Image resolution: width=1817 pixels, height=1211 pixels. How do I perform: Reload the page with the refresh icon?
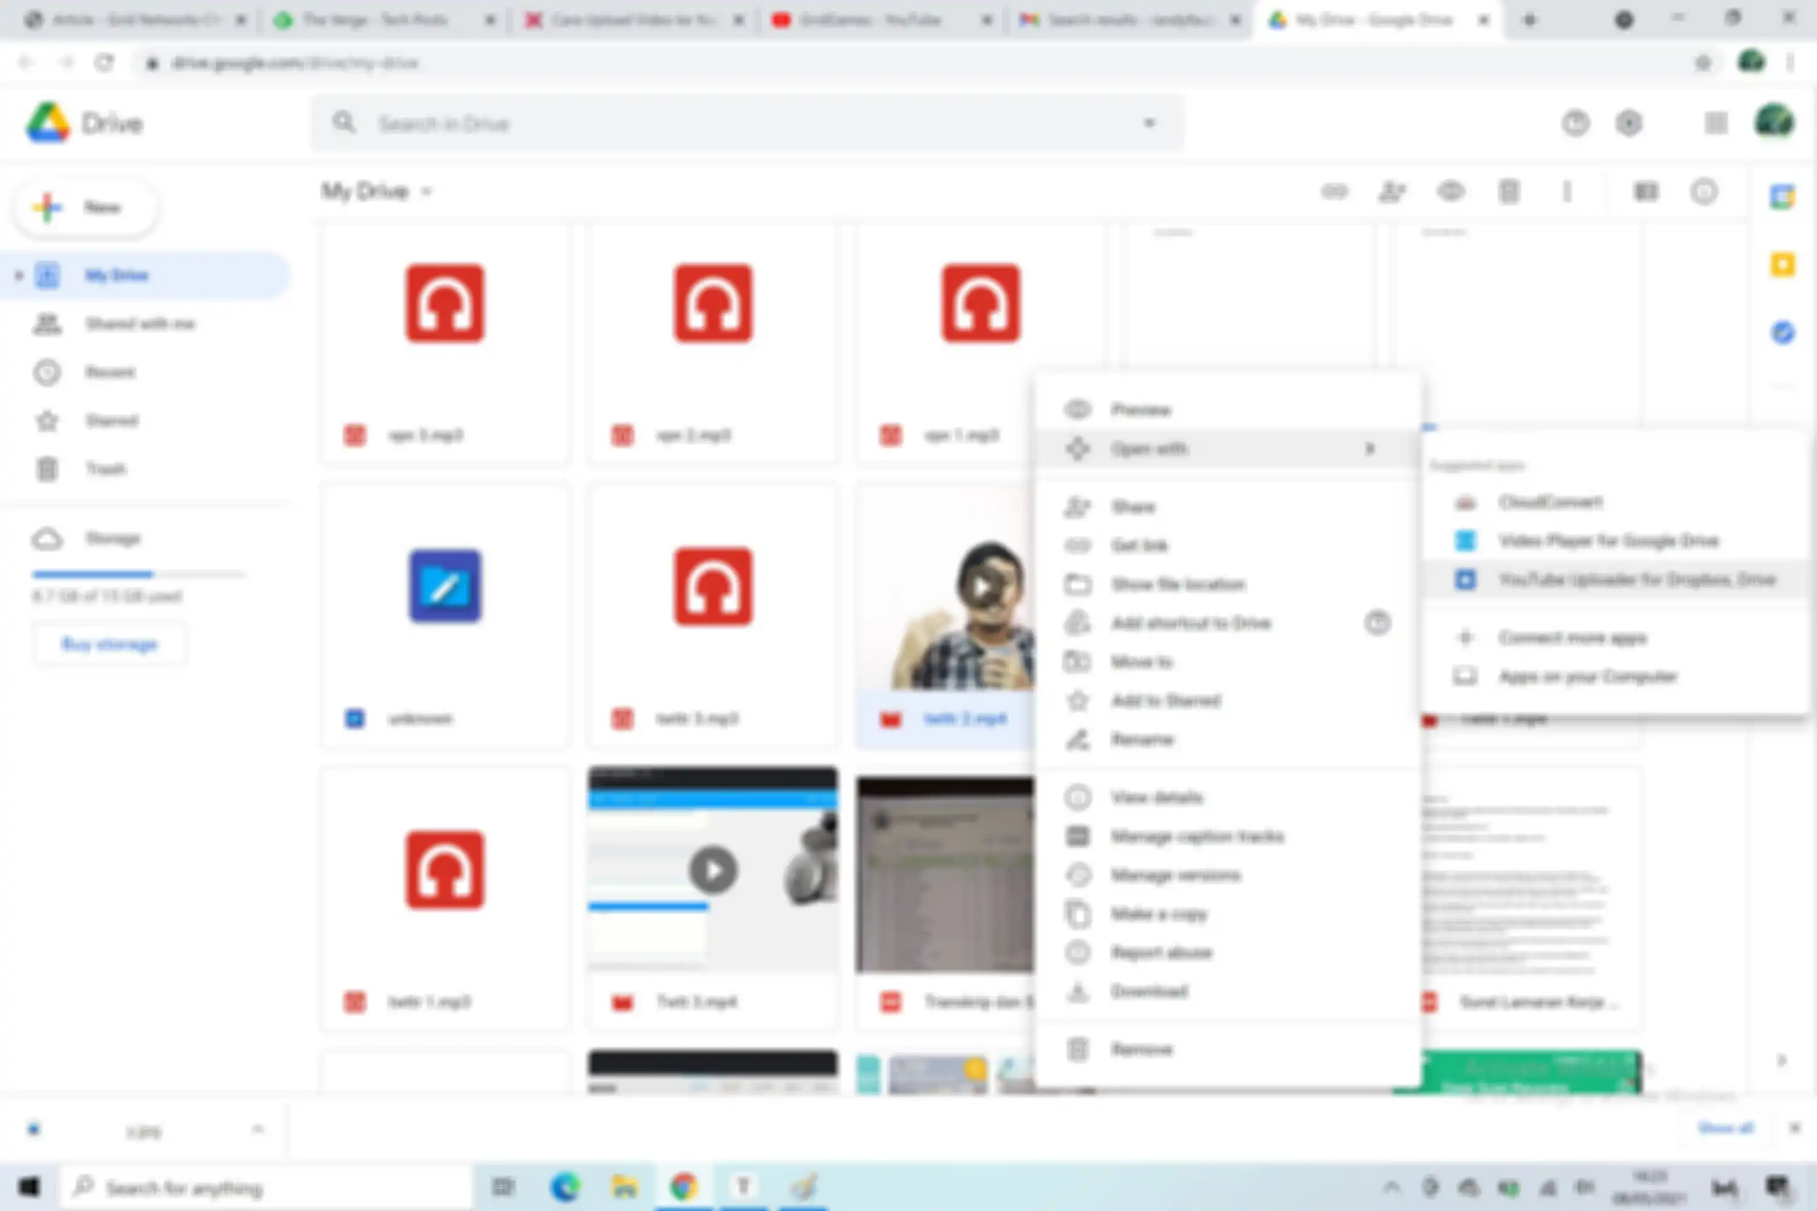point(104,62)
